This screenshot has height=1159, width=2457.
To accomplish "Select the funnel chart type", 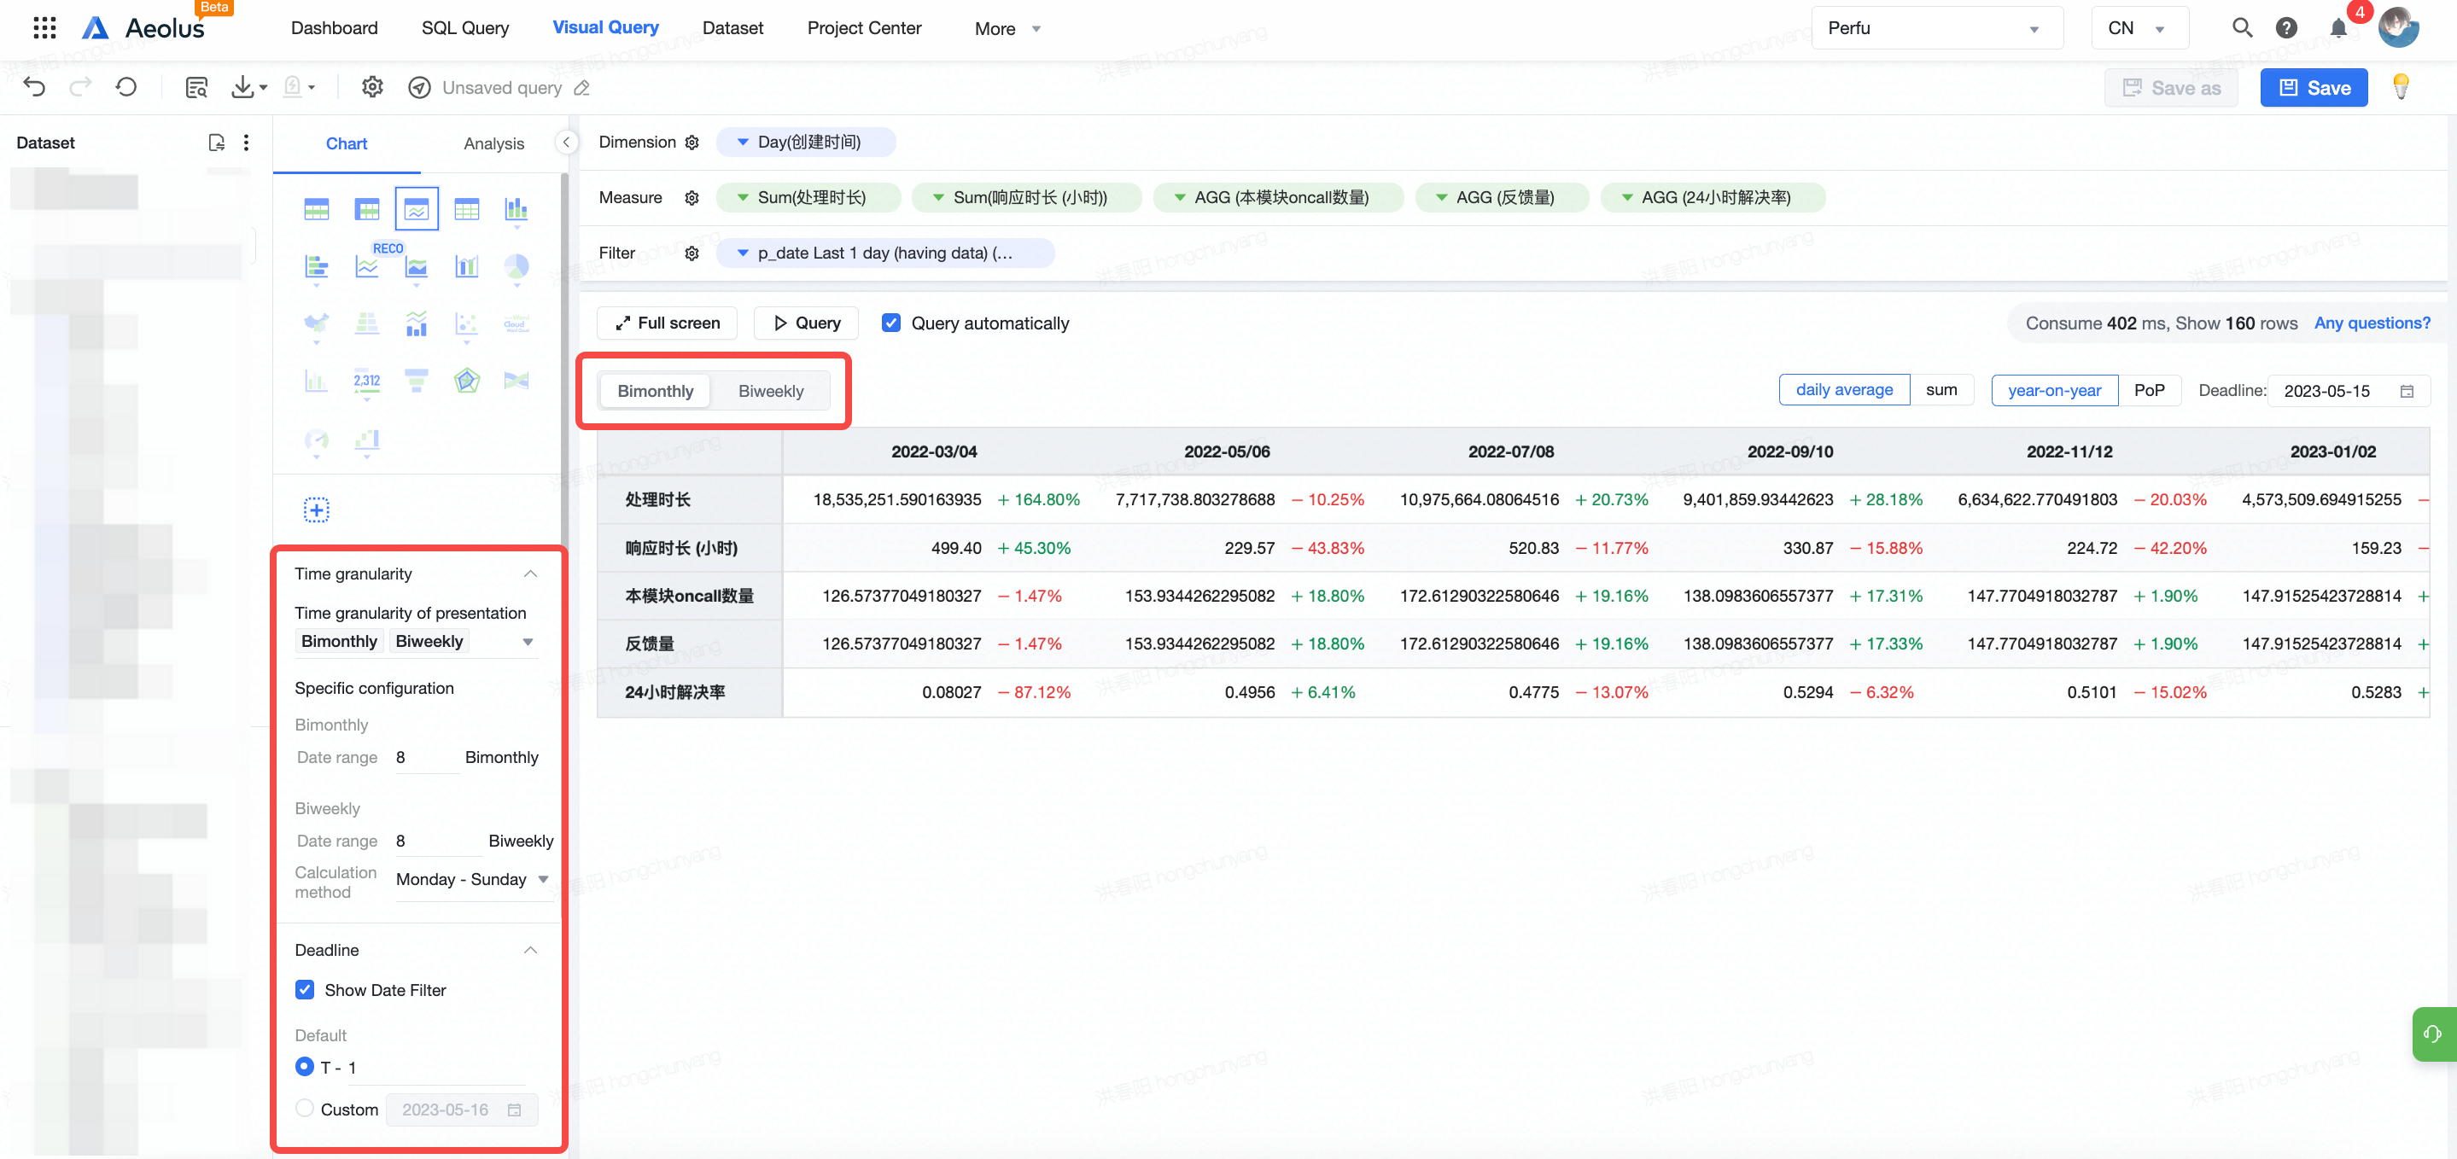I will click(x=417, y=381).
